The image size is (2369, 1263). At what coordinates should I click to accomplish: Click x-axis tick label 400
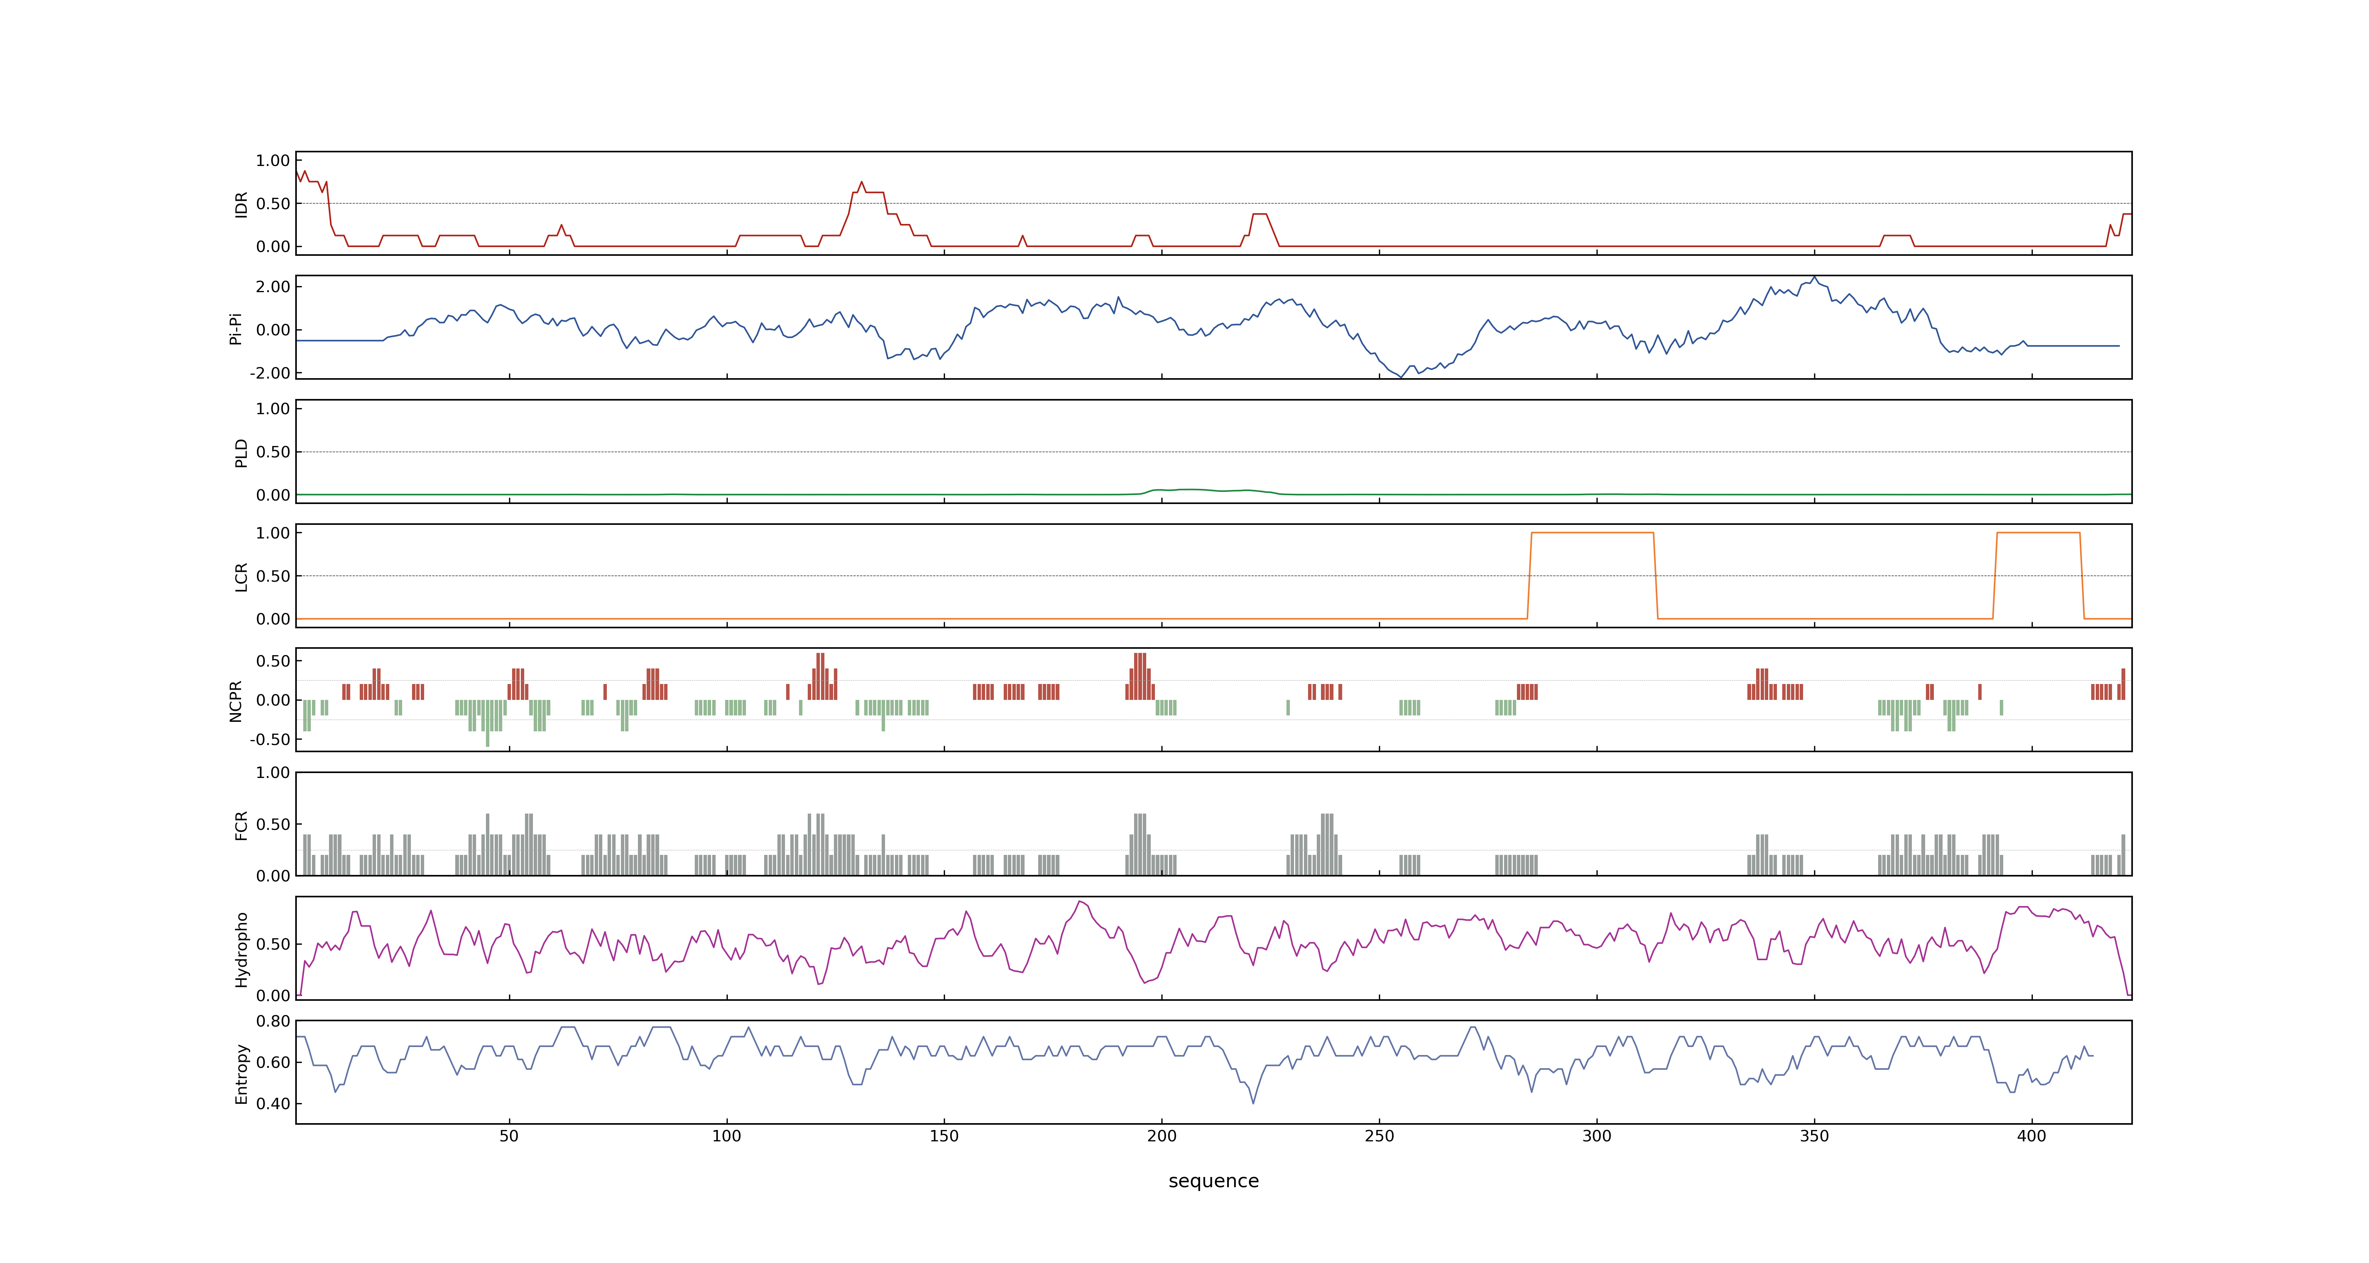2032,1136
